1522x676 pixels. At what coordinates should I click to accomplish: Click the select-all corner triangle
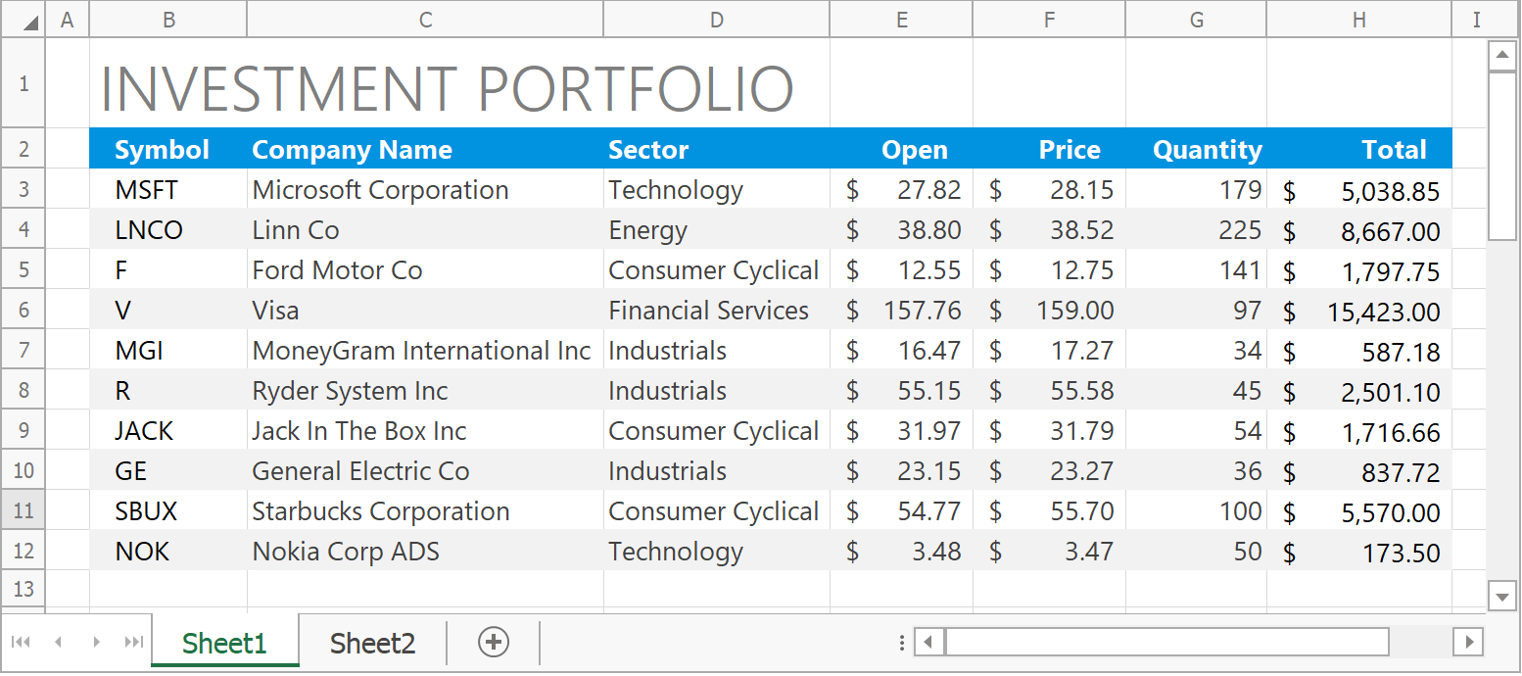[x=30, y=22]
